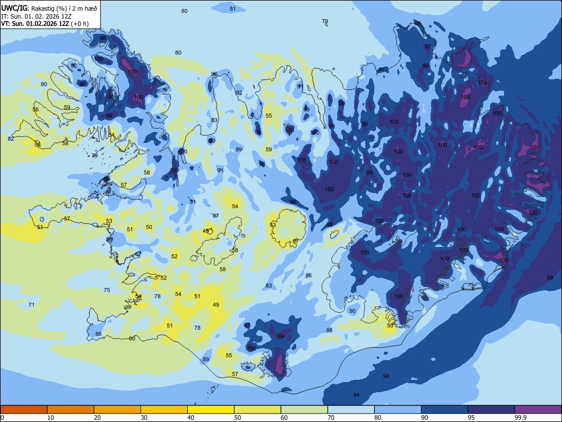Click the legend tick label '99.9'
Screen dimensions: 562x422
coord(520,417)
